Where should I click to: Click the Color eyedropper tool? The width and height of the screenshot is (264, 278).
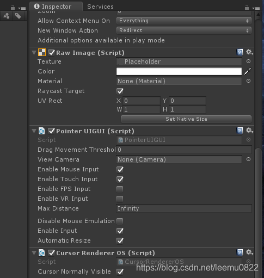point(248,71)
